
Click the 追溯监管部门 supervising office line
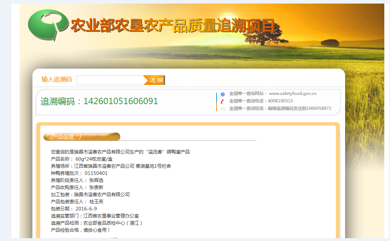95,216
